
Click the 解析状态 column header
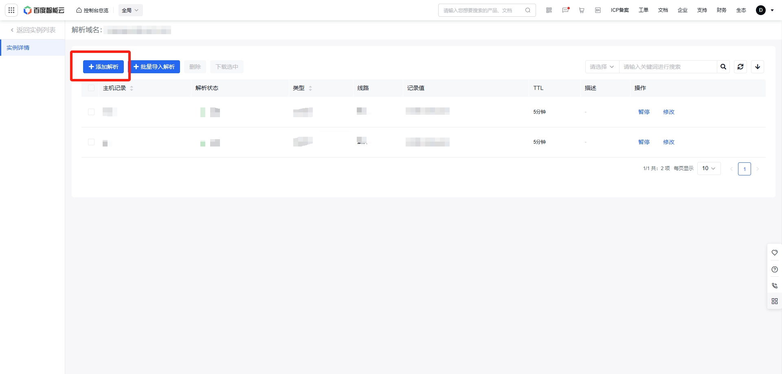coord(207,88)
